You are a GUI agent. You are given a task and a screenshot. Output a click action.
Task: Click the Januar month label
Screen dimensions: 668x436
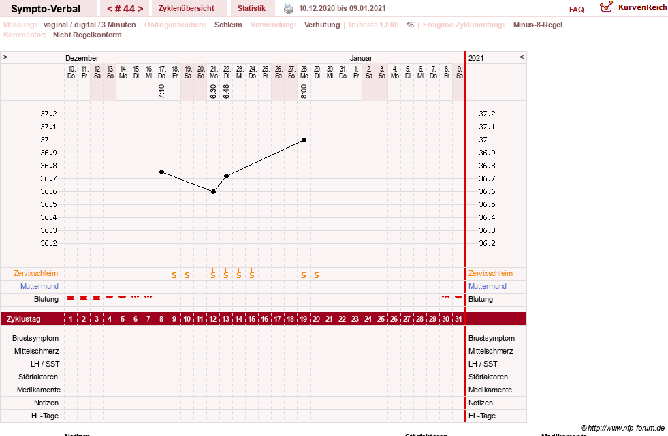click(x=361, y=58)
